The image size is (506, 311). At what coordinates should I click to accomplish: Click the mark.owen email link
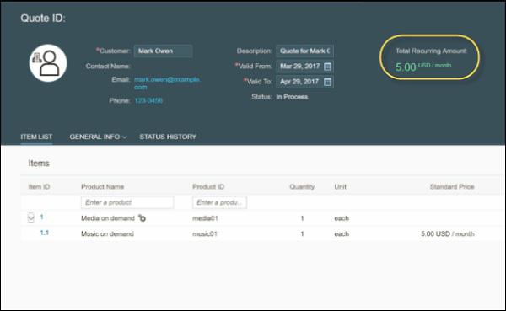[x=167, y=83]
